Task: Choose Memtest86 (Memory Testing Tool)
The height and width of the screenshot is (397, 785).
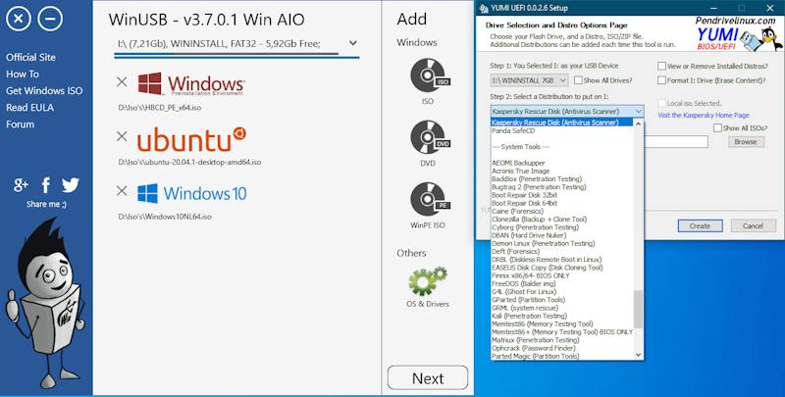Action: (543, 324)
